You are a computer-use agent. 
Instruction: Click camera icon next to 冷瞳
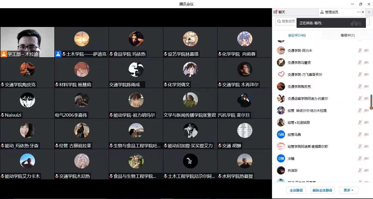pos(366,159)
